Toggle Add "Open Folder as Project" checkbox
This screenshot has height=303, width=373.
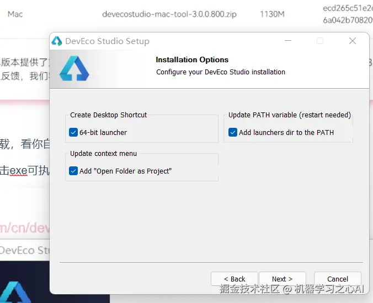coord(73,171)
